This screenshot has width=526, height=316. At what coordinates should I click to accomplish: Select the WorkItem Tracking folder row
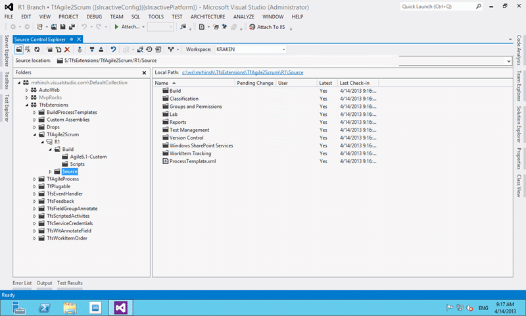pos(190,153)
